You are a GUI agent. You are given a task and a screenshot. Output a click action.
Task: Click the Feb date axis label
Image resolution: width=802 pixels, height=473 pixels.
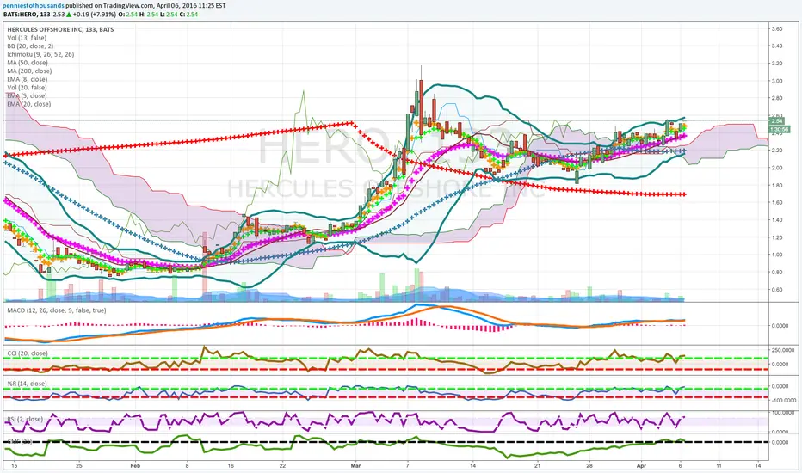pos(135,466)
